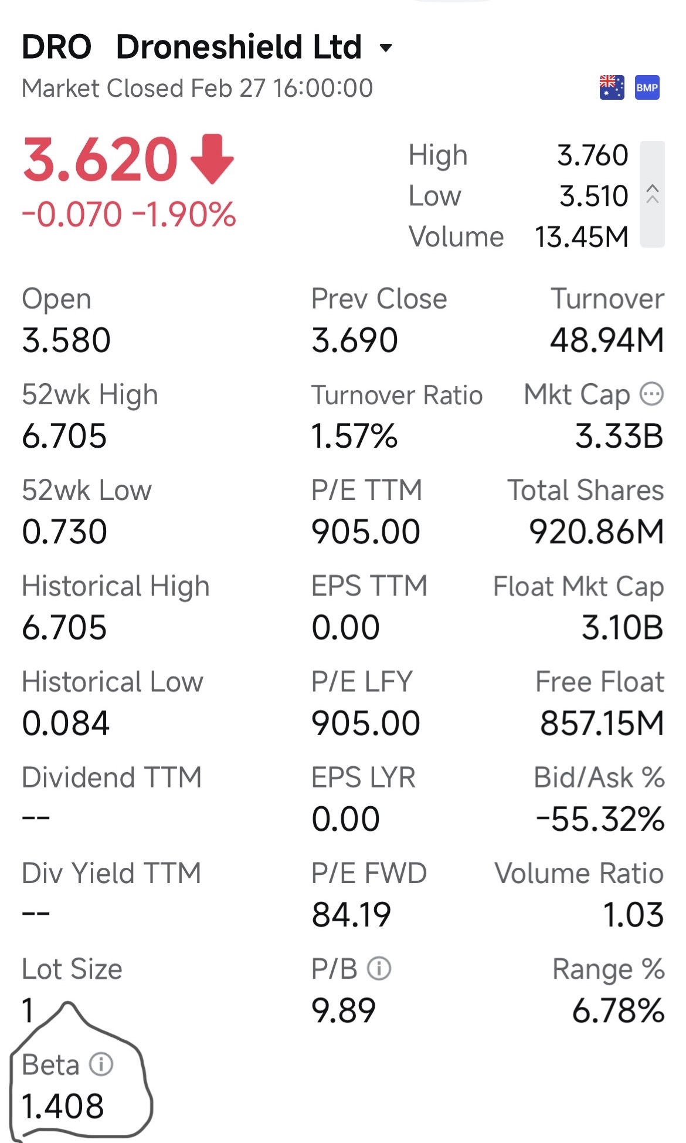Tap the P/E TTM value 905.00

pos(366,532)
